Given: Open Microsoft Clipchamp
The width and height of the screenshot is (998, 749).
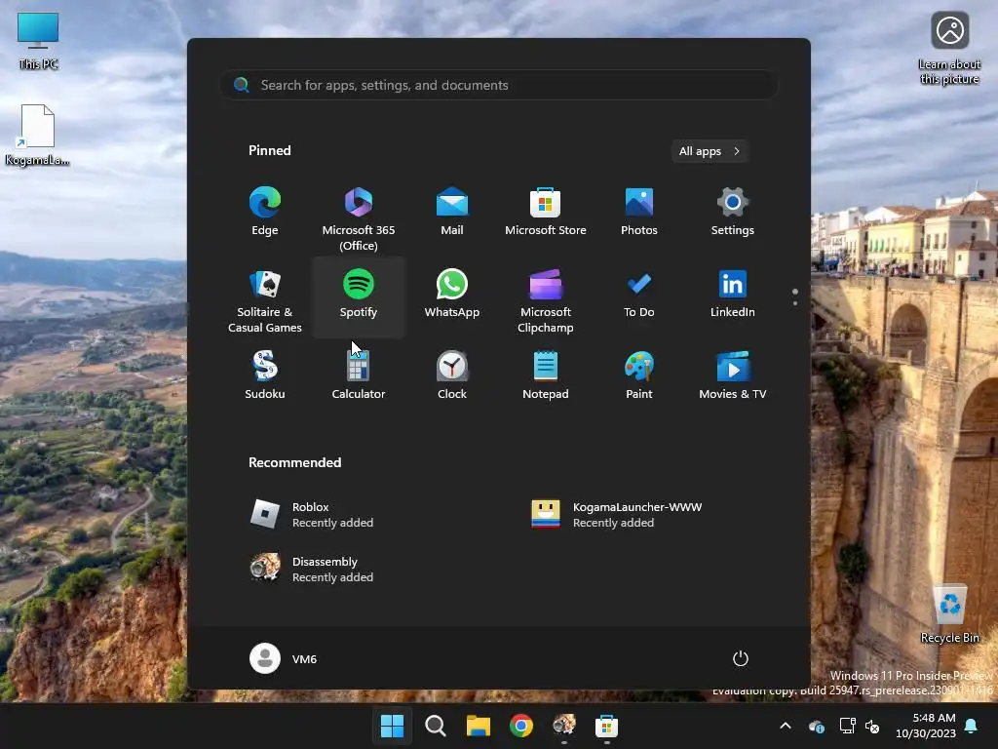Looking at the screenshot, I should point(546,298).
